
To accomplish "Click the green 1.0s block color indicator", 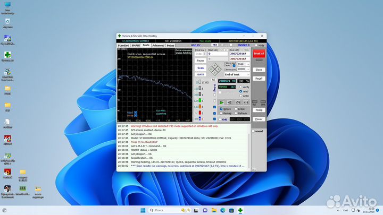I will 200,100.
